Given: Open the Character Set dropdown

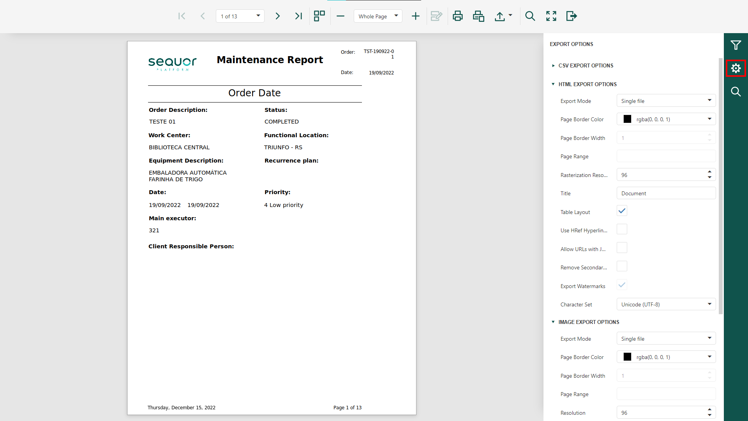Looking at the screenshot, I should tap(666, 304).
